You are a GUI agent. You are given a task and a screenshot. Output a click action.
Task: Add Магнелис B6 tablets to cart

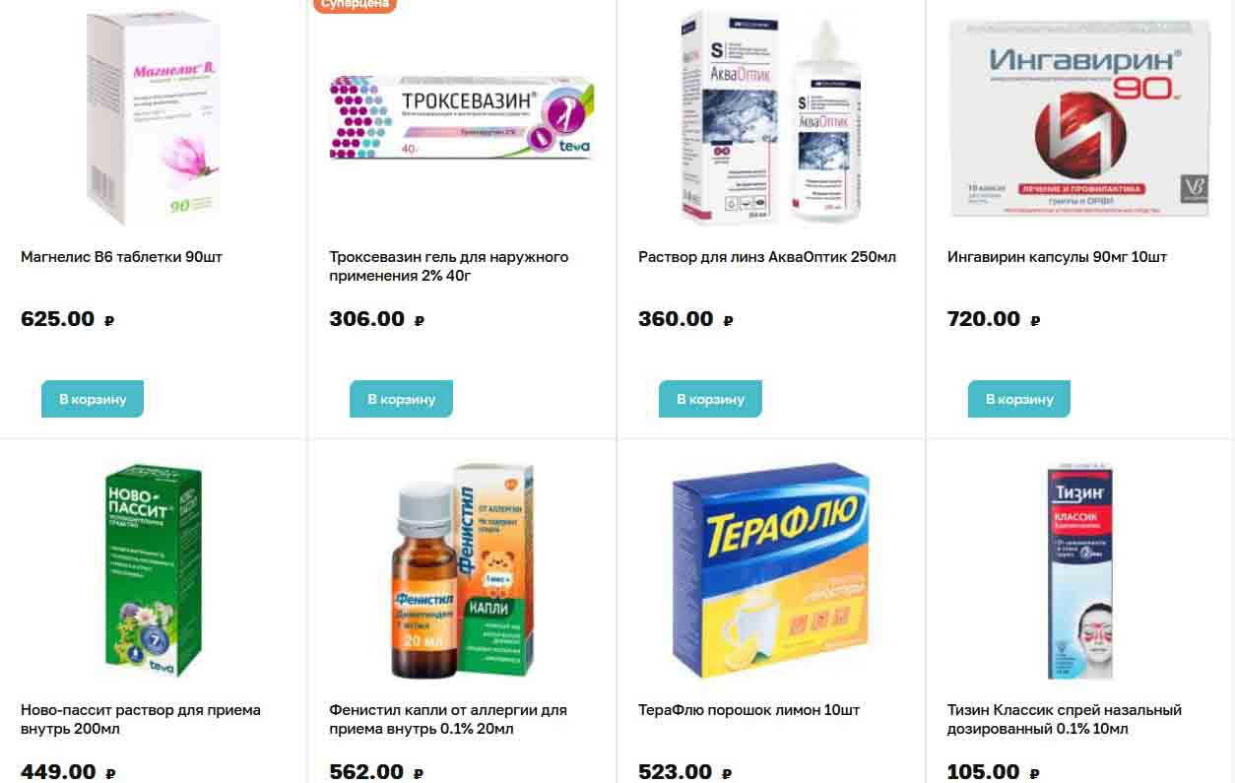(93, 399)
